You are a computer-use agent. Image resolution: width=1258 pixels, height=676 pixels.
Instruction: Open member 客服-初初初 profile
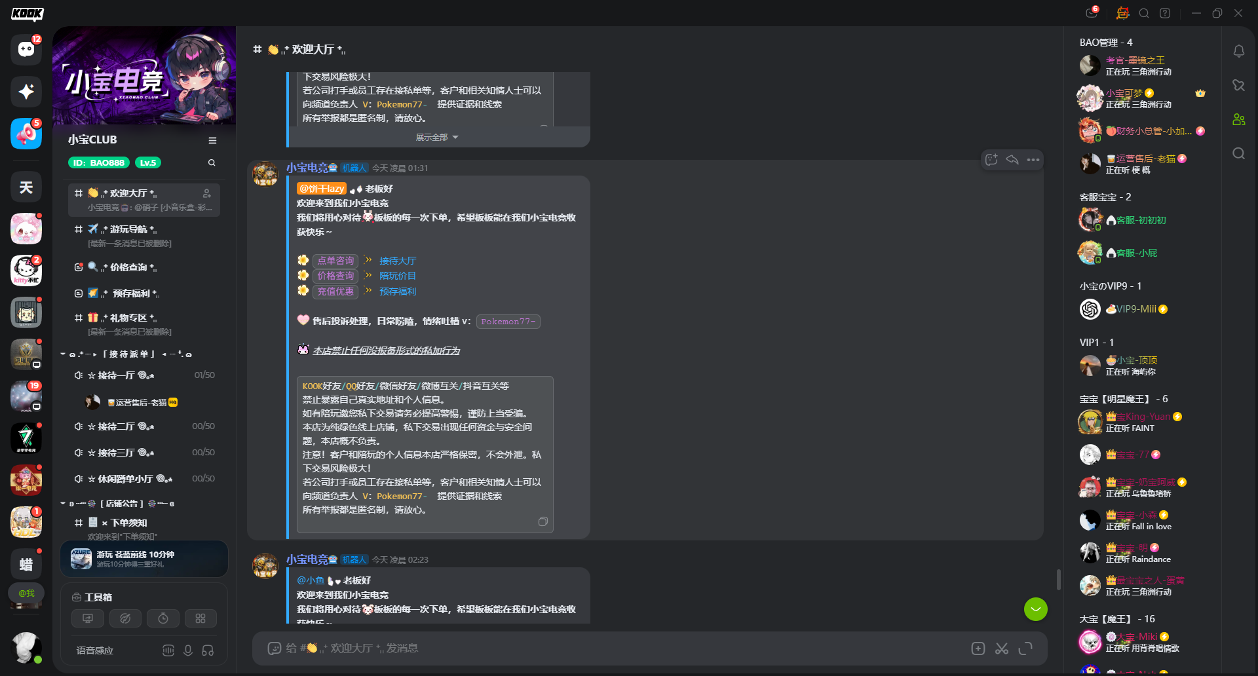pyautogui.click(x=1141, y=220)
